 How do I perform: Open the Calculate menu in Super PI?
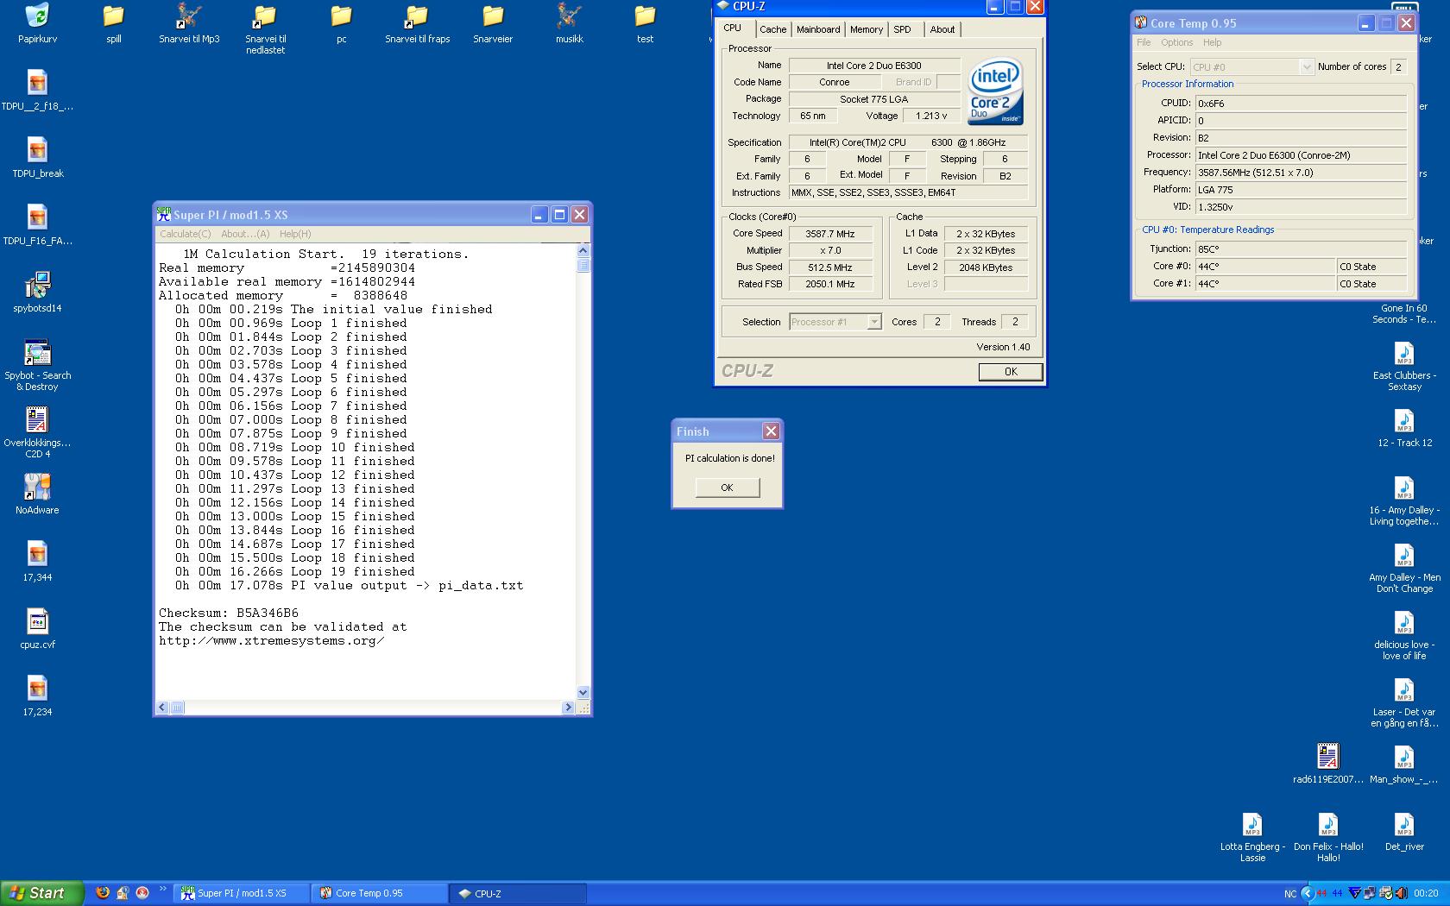click(x=185, y=234)
